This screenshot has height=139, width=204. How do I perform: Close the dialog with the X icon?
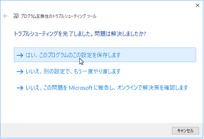click(x=198, y=5)
